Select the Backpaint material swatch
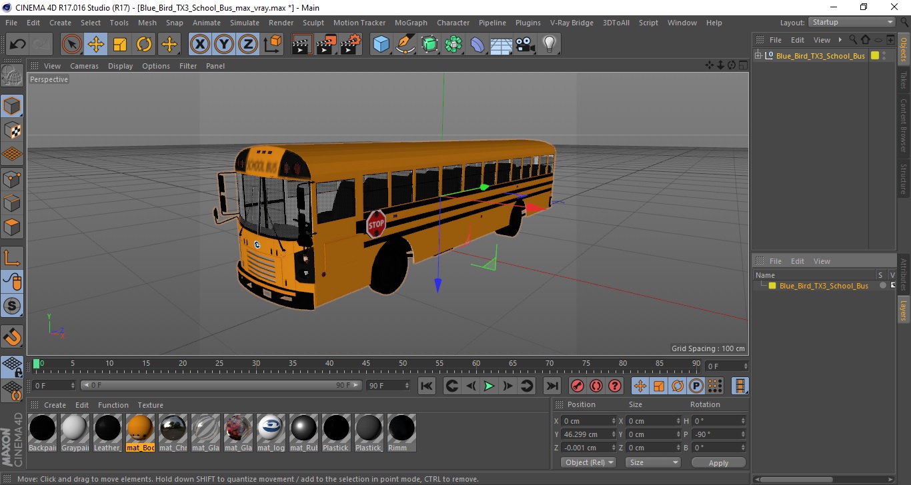Viewport: 911px width, 485px height. click(43, 432)
